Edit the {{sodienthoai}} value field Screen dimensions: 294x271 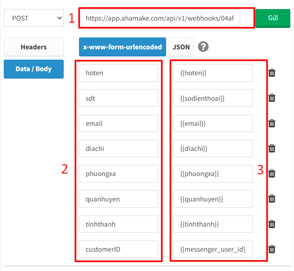213,98
